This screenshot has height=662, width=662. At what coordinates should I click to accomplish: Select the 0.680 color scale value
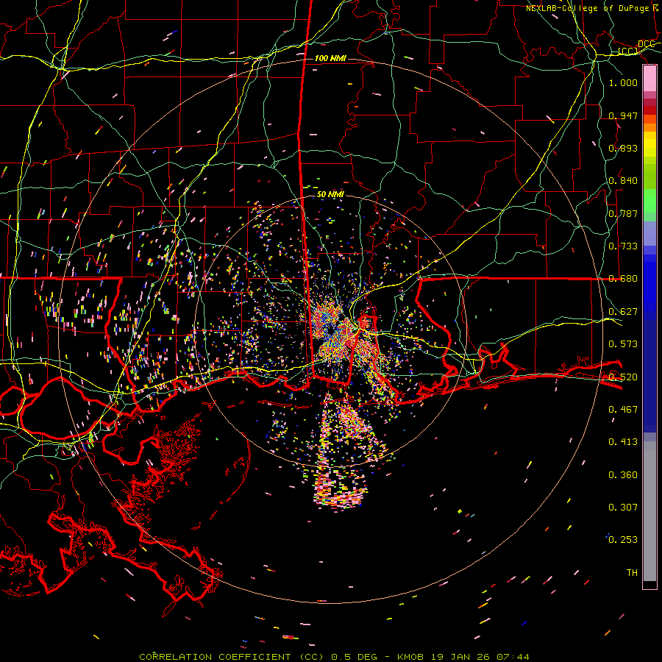[x=623, y=279]
